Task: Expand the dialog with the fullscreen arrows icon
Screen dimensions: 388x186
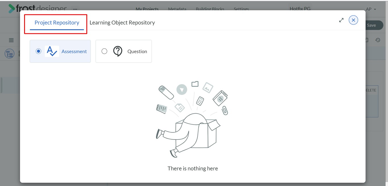Action: click(341, 20)
